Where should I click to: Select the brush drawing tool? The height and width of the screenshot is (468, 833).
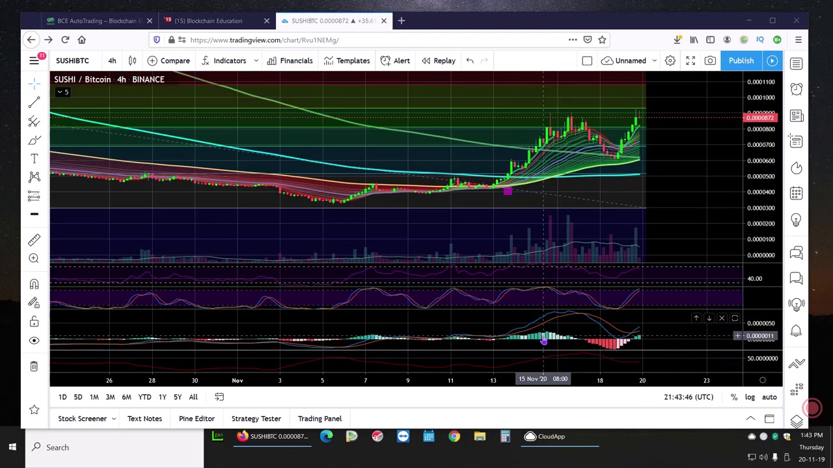coord(34,140)
